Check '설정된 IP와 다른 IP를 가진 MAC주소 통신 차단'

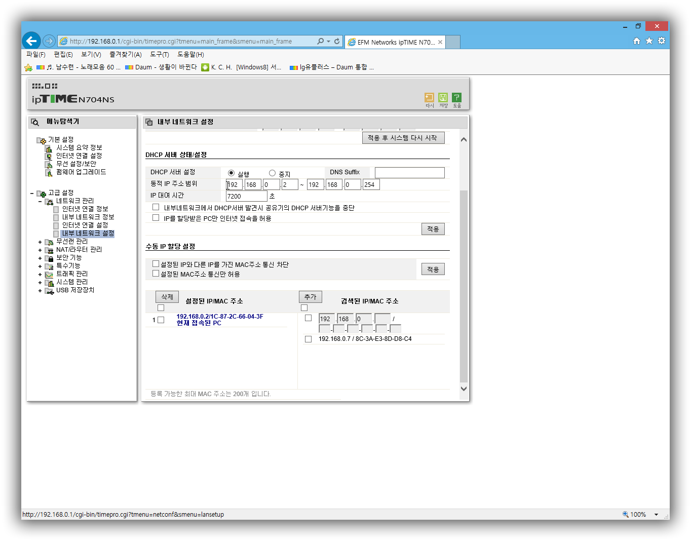point(156,264)
